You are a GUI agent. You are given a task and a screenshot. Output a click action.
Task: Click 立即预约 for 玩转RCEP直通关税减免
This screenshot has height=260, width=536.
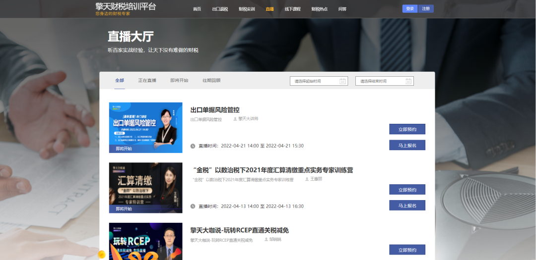point(407,250)
